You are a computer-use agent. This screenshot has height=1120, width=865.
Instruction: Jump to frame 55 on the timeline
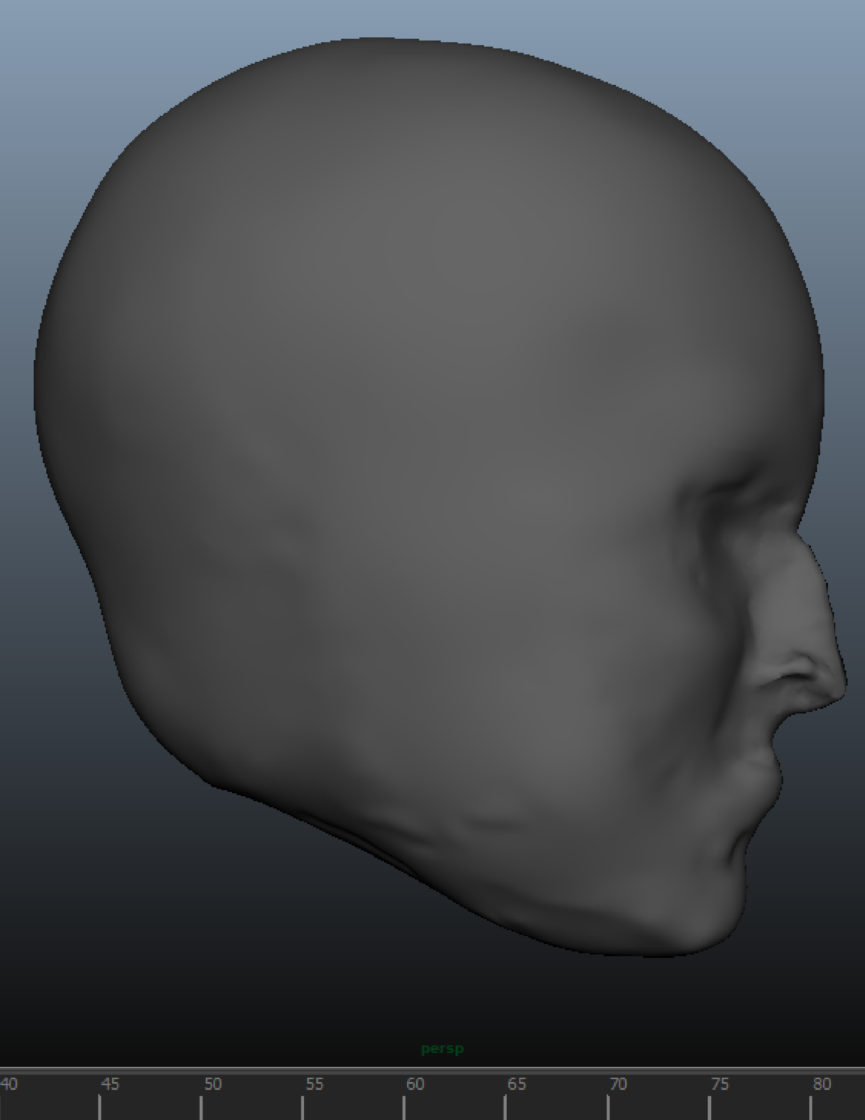pyautogui.click(x=314, y=1084)
